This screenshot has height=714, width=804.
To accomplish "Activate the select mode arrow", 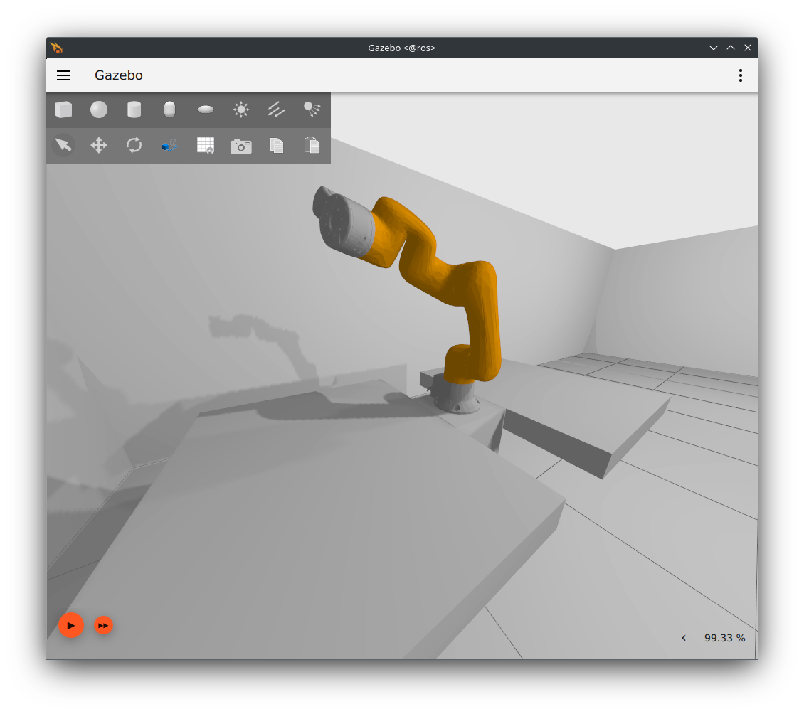I will pyautogui.click(x=63, y=145).
